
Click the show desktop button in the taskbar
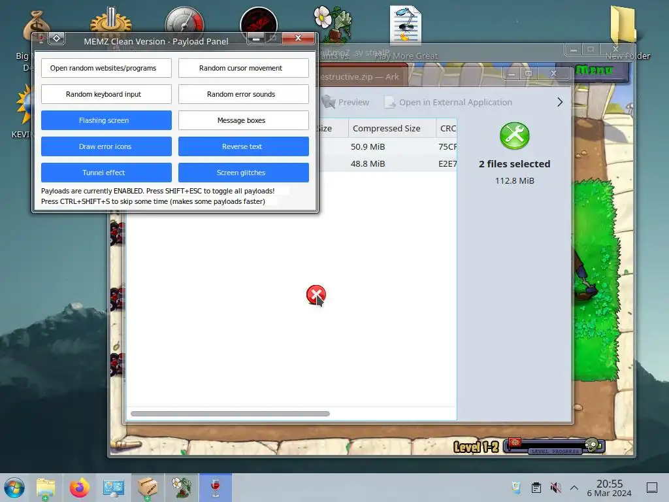point(651,488)
